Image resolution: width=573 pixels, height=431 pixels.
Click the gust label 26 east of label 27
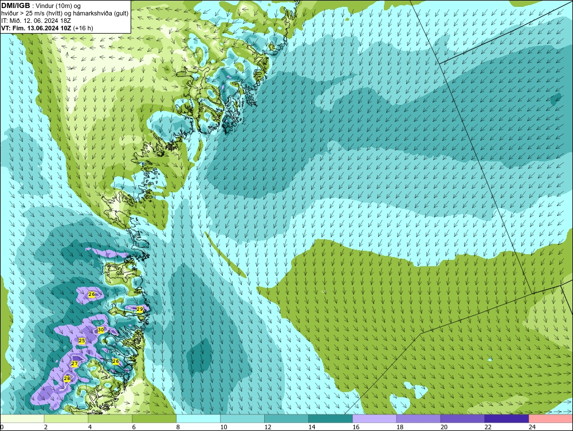tap(116, 361)
